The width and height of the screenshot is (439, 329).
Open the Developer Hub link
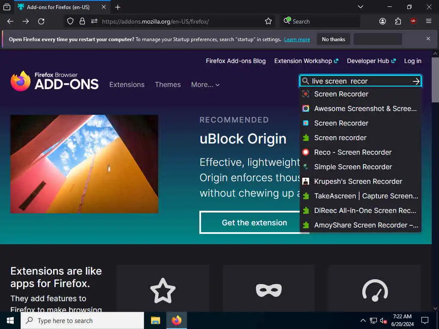point(371,61)
